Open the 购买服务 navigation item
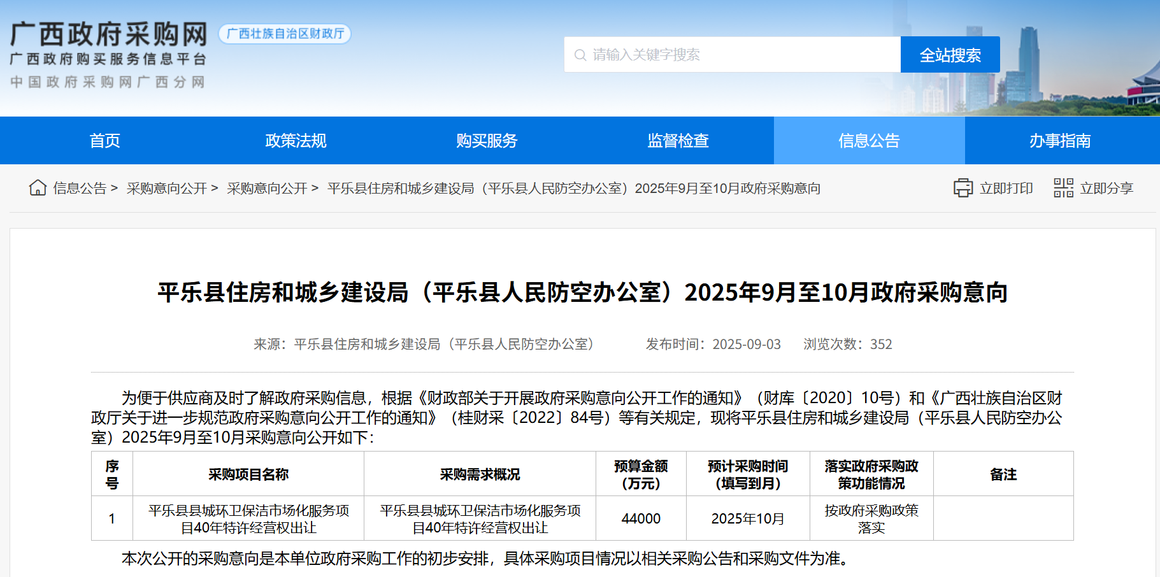Screen dimensions: 1160x577 click(x=487, y=141)
